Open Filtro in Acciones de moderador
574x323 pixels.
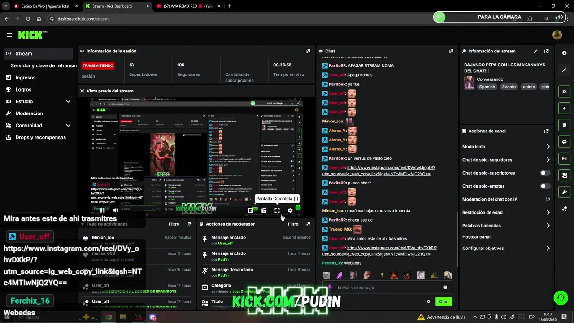293,224
